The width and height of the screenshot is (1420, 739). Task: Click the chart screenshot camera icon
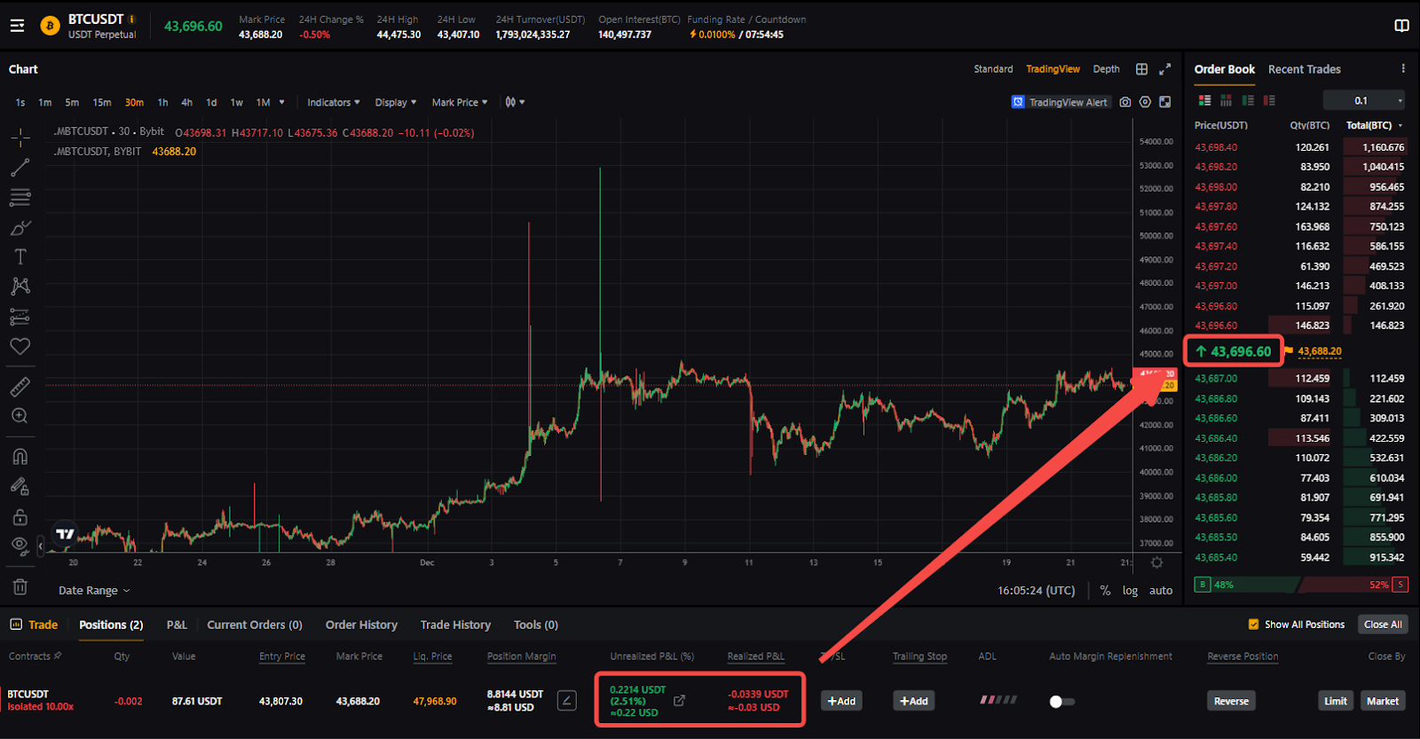[1125, 102]
